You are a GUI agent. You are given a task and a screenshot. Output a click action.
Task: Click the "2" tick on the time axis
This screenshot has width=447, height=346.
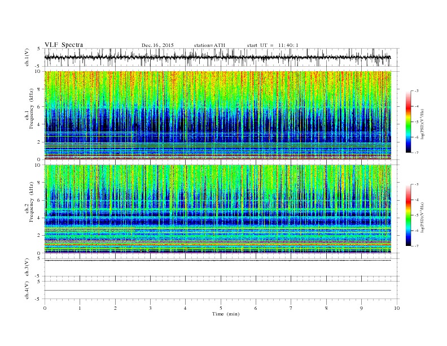[x=115, y=308]
